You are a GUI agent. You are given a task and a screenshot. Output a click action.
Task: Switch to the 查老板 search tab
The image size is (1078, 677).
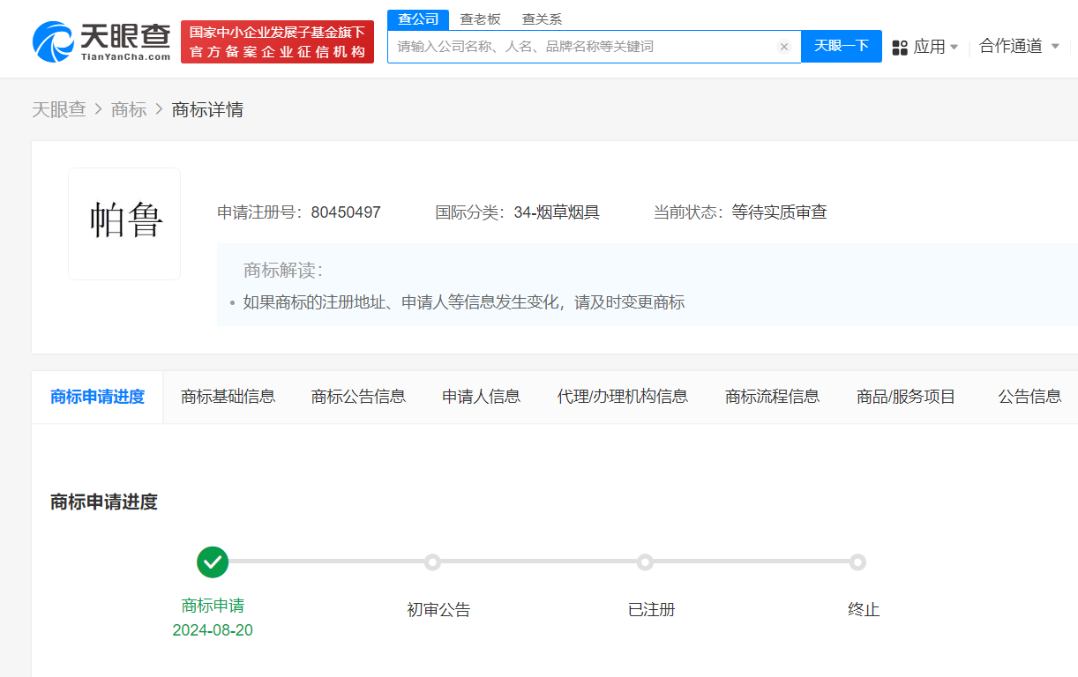click(x=478, y=18)
